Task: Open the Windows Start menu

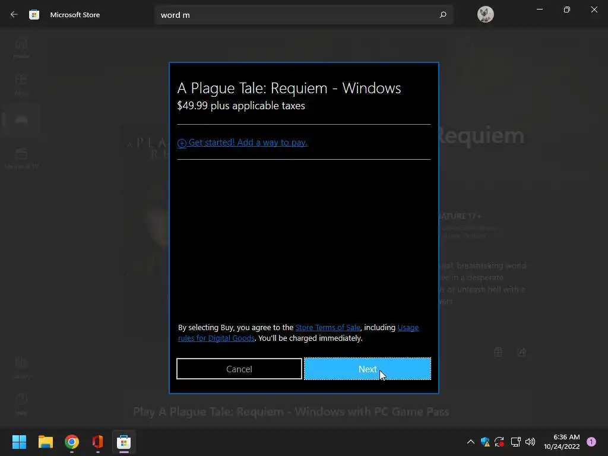Action: click(x=19, y=442)
